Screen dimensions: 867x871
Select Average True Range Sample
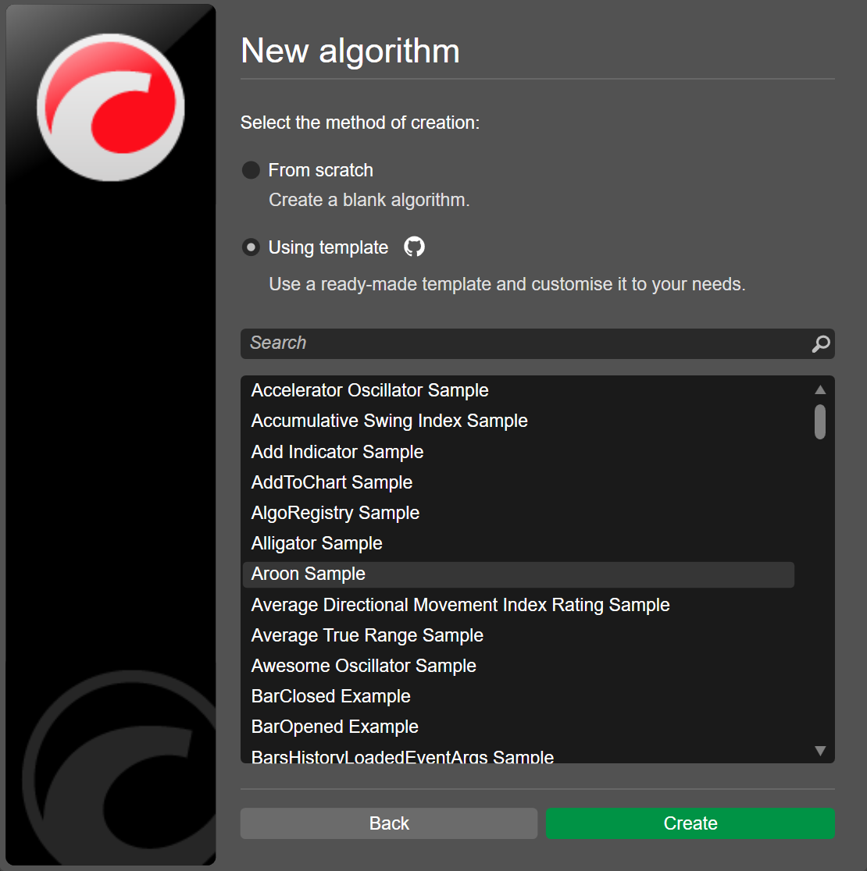point(367,635)
